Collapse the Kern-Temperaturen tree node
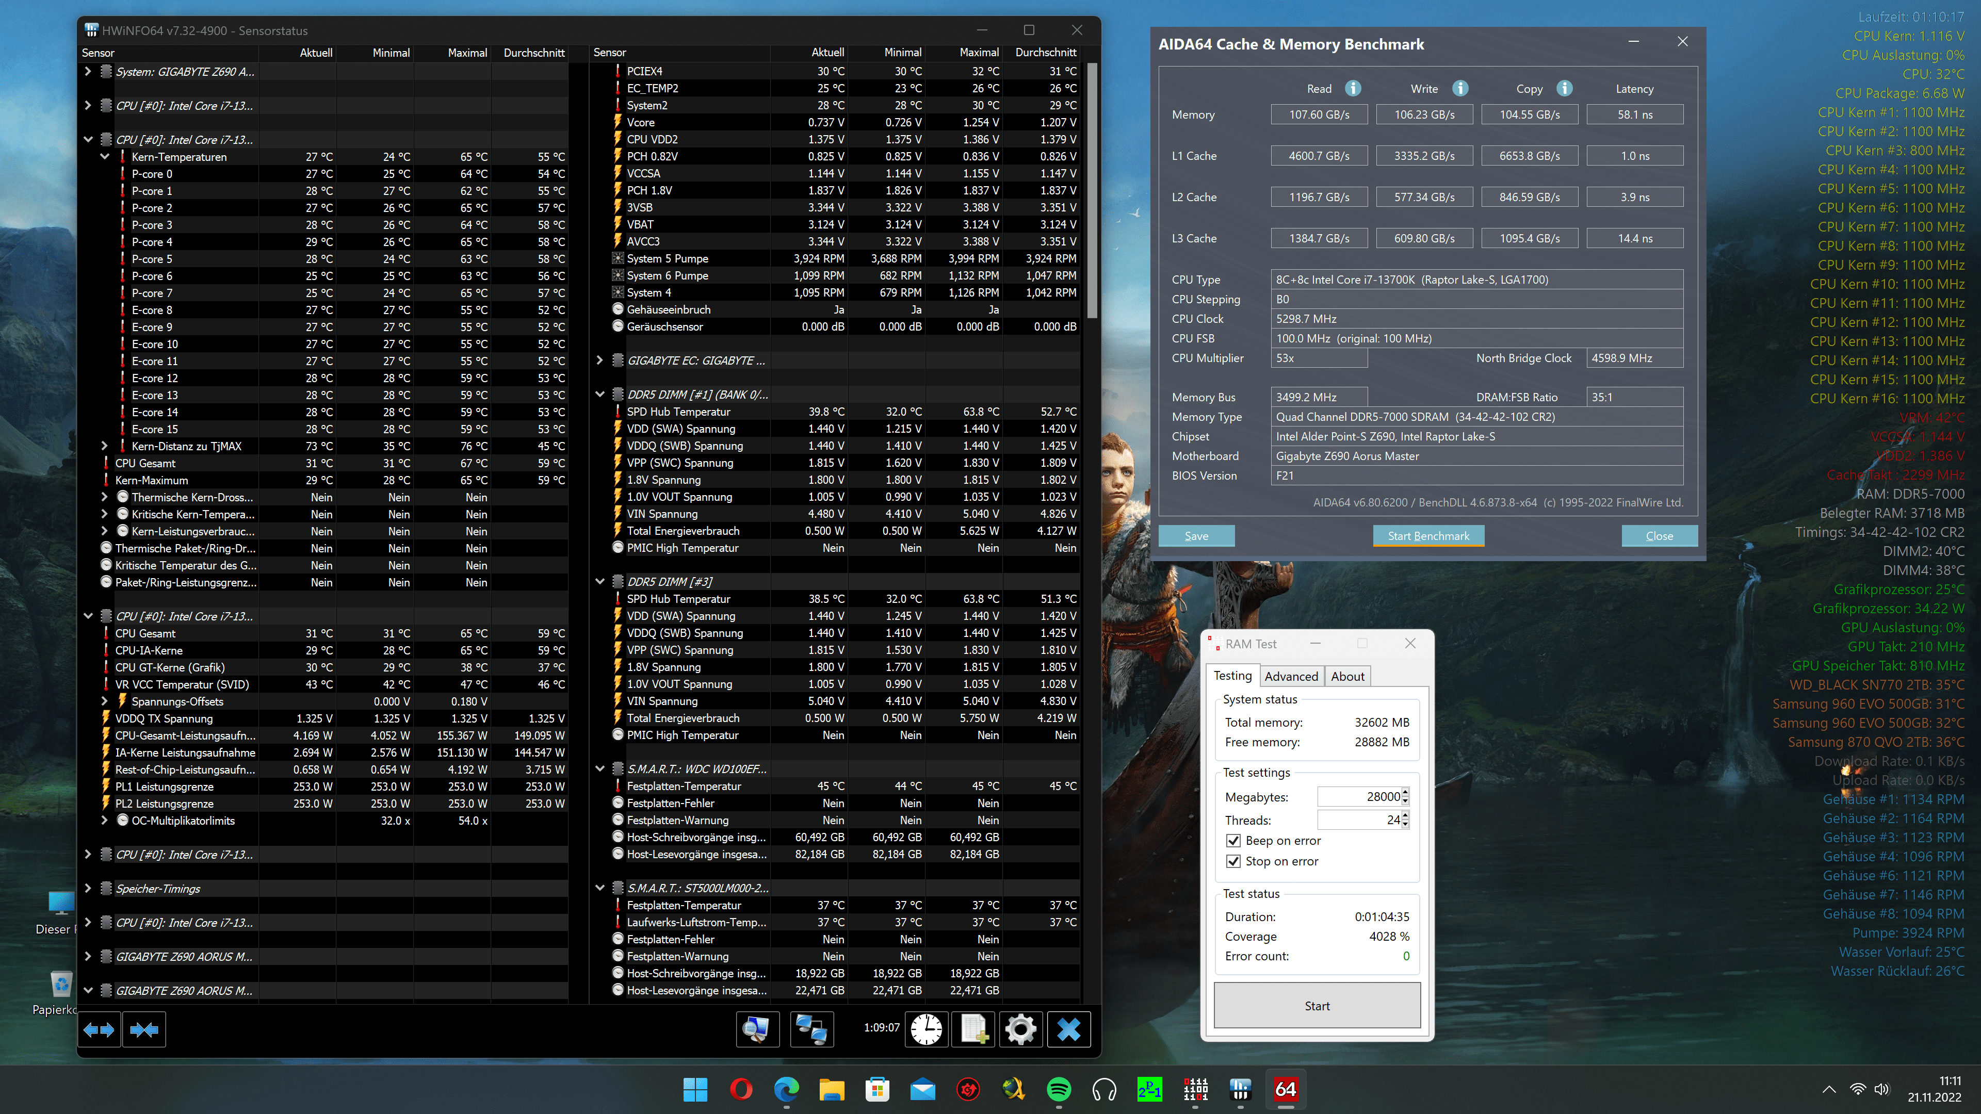Viewport: 1981px width, 1114px height. tap(105, 157)
